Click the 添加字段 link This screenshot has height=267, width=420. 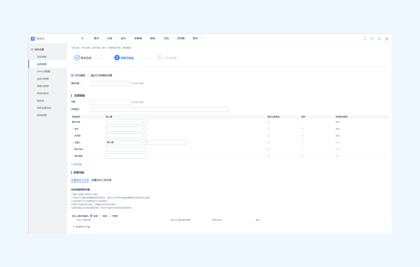(x=76, y=164)
